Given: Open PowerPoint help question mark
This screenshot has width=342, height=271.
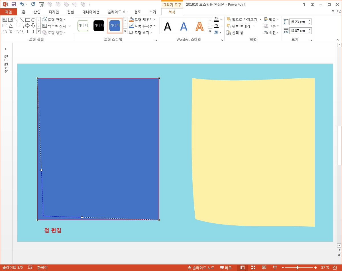Looking at the screenshot, I should click(x=304, y=4).
